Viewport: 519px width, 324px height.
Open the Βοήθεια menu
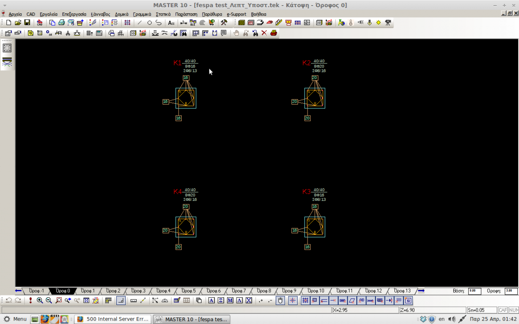pos(259,14)
